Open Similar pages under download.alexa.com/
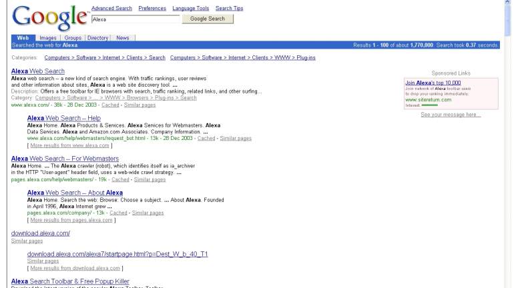 27,241
